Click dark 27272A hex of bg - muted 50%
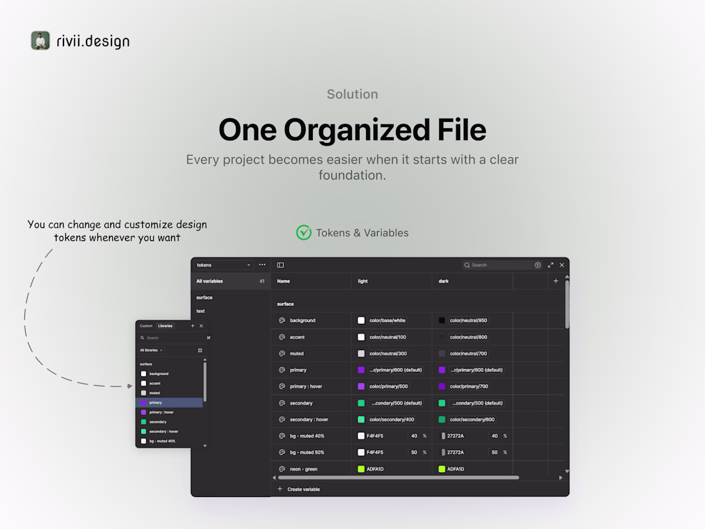 [x=456, y=452]
